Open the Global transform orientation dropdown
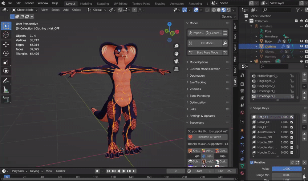This screenshot has height=181, width=308. click(x=97, y=10)
